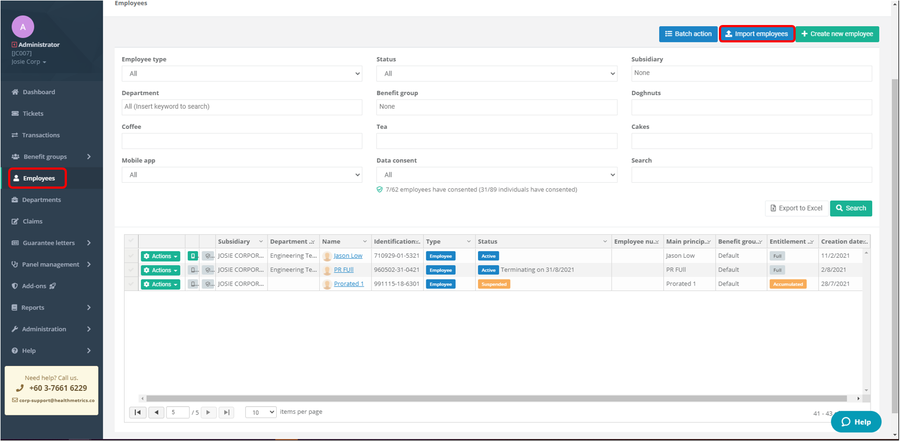Toggle the select-all checkbox in the table header

[x=131, y=241]
